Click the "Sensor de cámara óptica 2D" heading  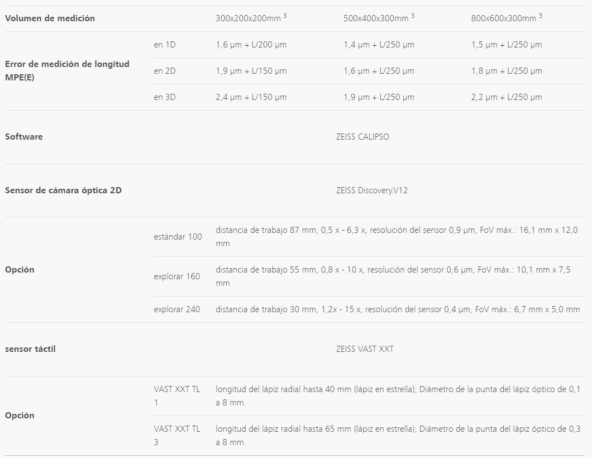63,190
